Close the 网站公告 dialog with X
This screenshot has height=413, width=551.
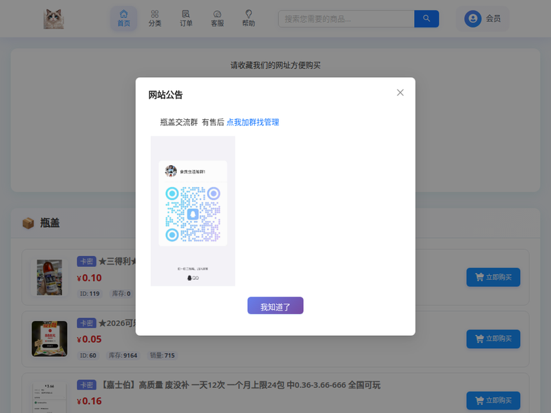[x=400, y=92]
